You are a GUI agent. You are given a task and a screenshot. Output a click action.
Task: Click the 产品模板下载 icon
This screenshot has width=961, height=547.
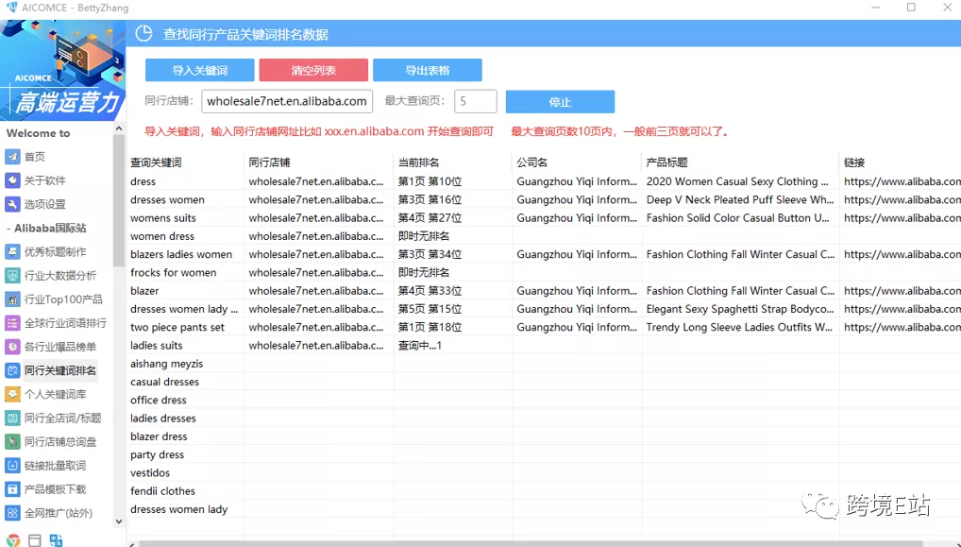pos(12,489)
